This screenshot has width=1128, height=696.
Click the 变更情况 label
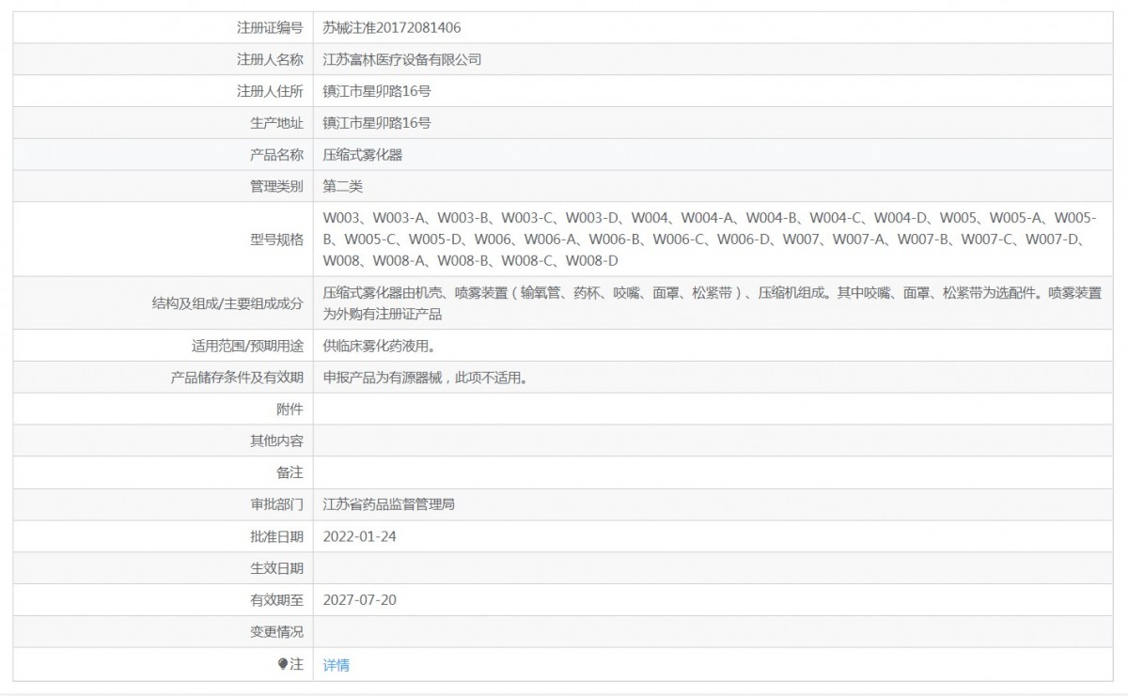click(x=276, y=631)
